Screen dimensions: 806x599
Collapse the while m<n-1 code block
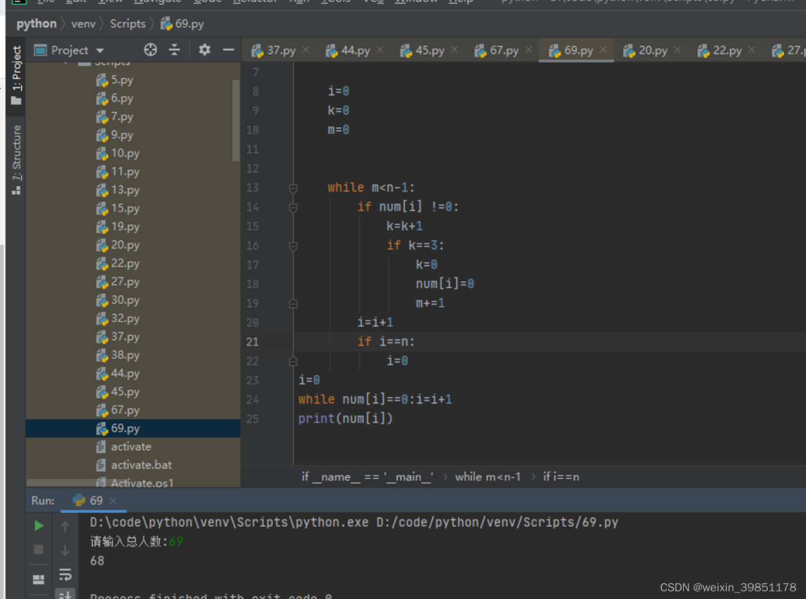293,188
